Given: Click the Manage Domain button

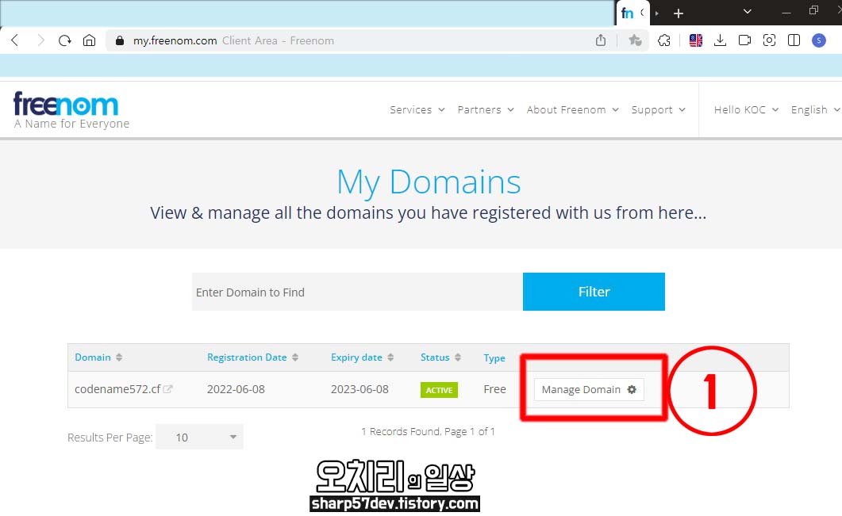Looking at the screenshot, I should (589, 389).
